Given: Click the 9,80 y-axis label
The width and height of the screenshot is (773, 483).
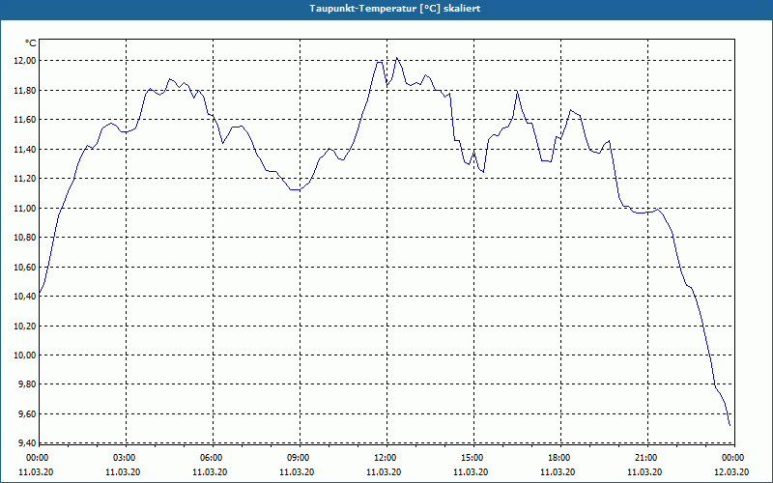Looking at the screenshot, I should [28, 384].
